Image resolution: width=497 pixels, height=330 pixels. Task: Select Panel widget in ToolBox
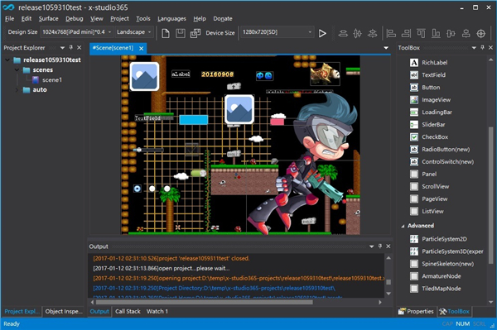point(423,174)
